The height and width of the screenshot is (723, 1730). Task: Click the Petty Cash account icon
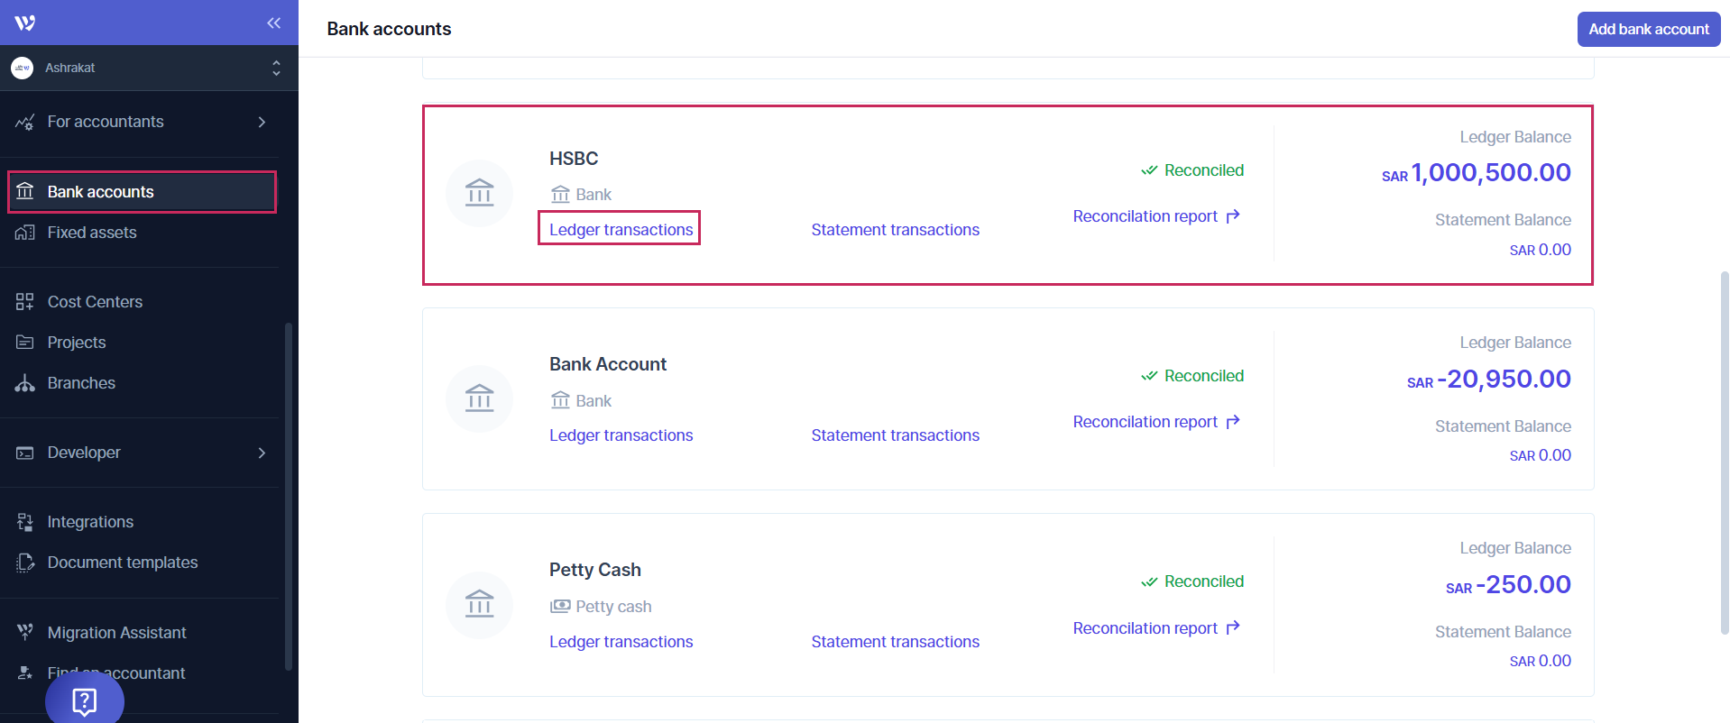(479, 604)
